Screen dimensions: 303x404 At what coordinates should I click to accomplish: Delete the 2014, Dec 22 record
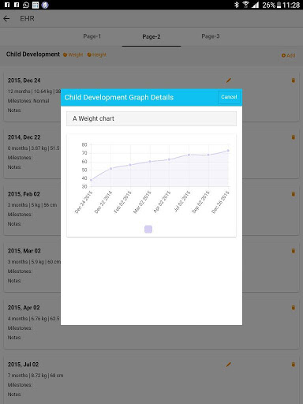[294, 137]
